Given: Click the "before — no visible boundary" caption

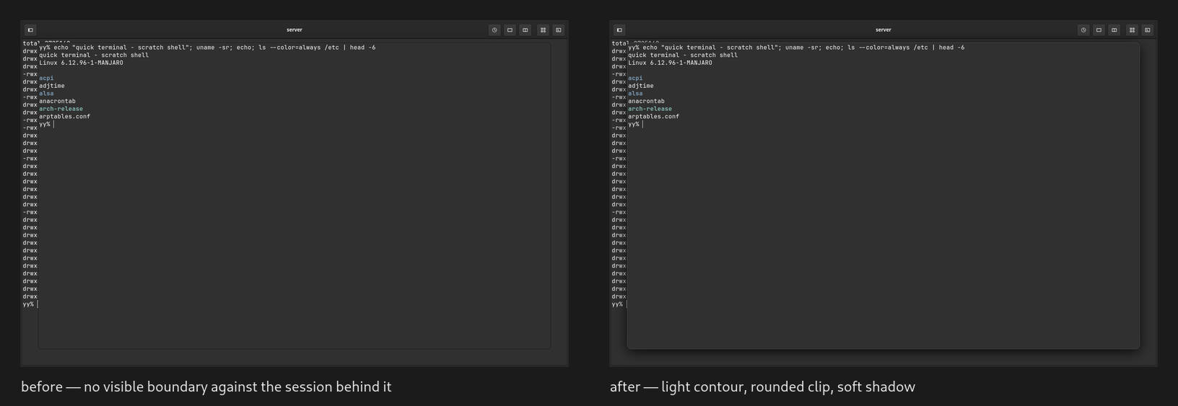Looking at the screenshot, I should [x=206, y=387].
